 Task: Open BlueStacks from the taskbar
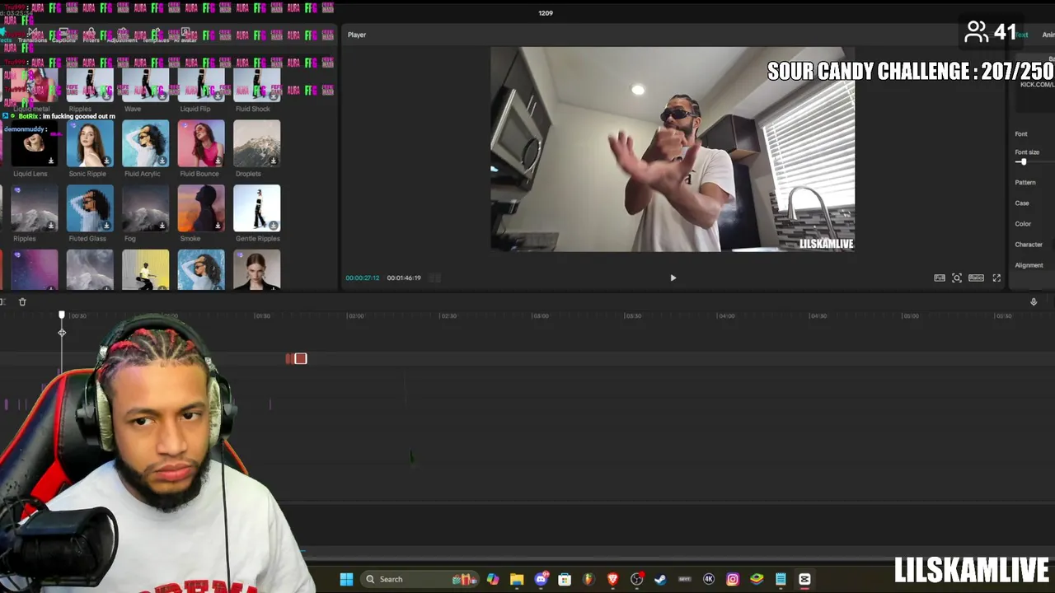[x=757, y=580]
